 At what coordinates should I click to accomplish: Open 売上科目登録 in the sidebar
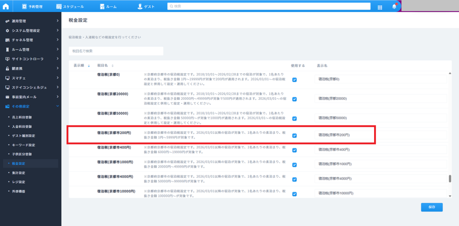tap(22, 116)
